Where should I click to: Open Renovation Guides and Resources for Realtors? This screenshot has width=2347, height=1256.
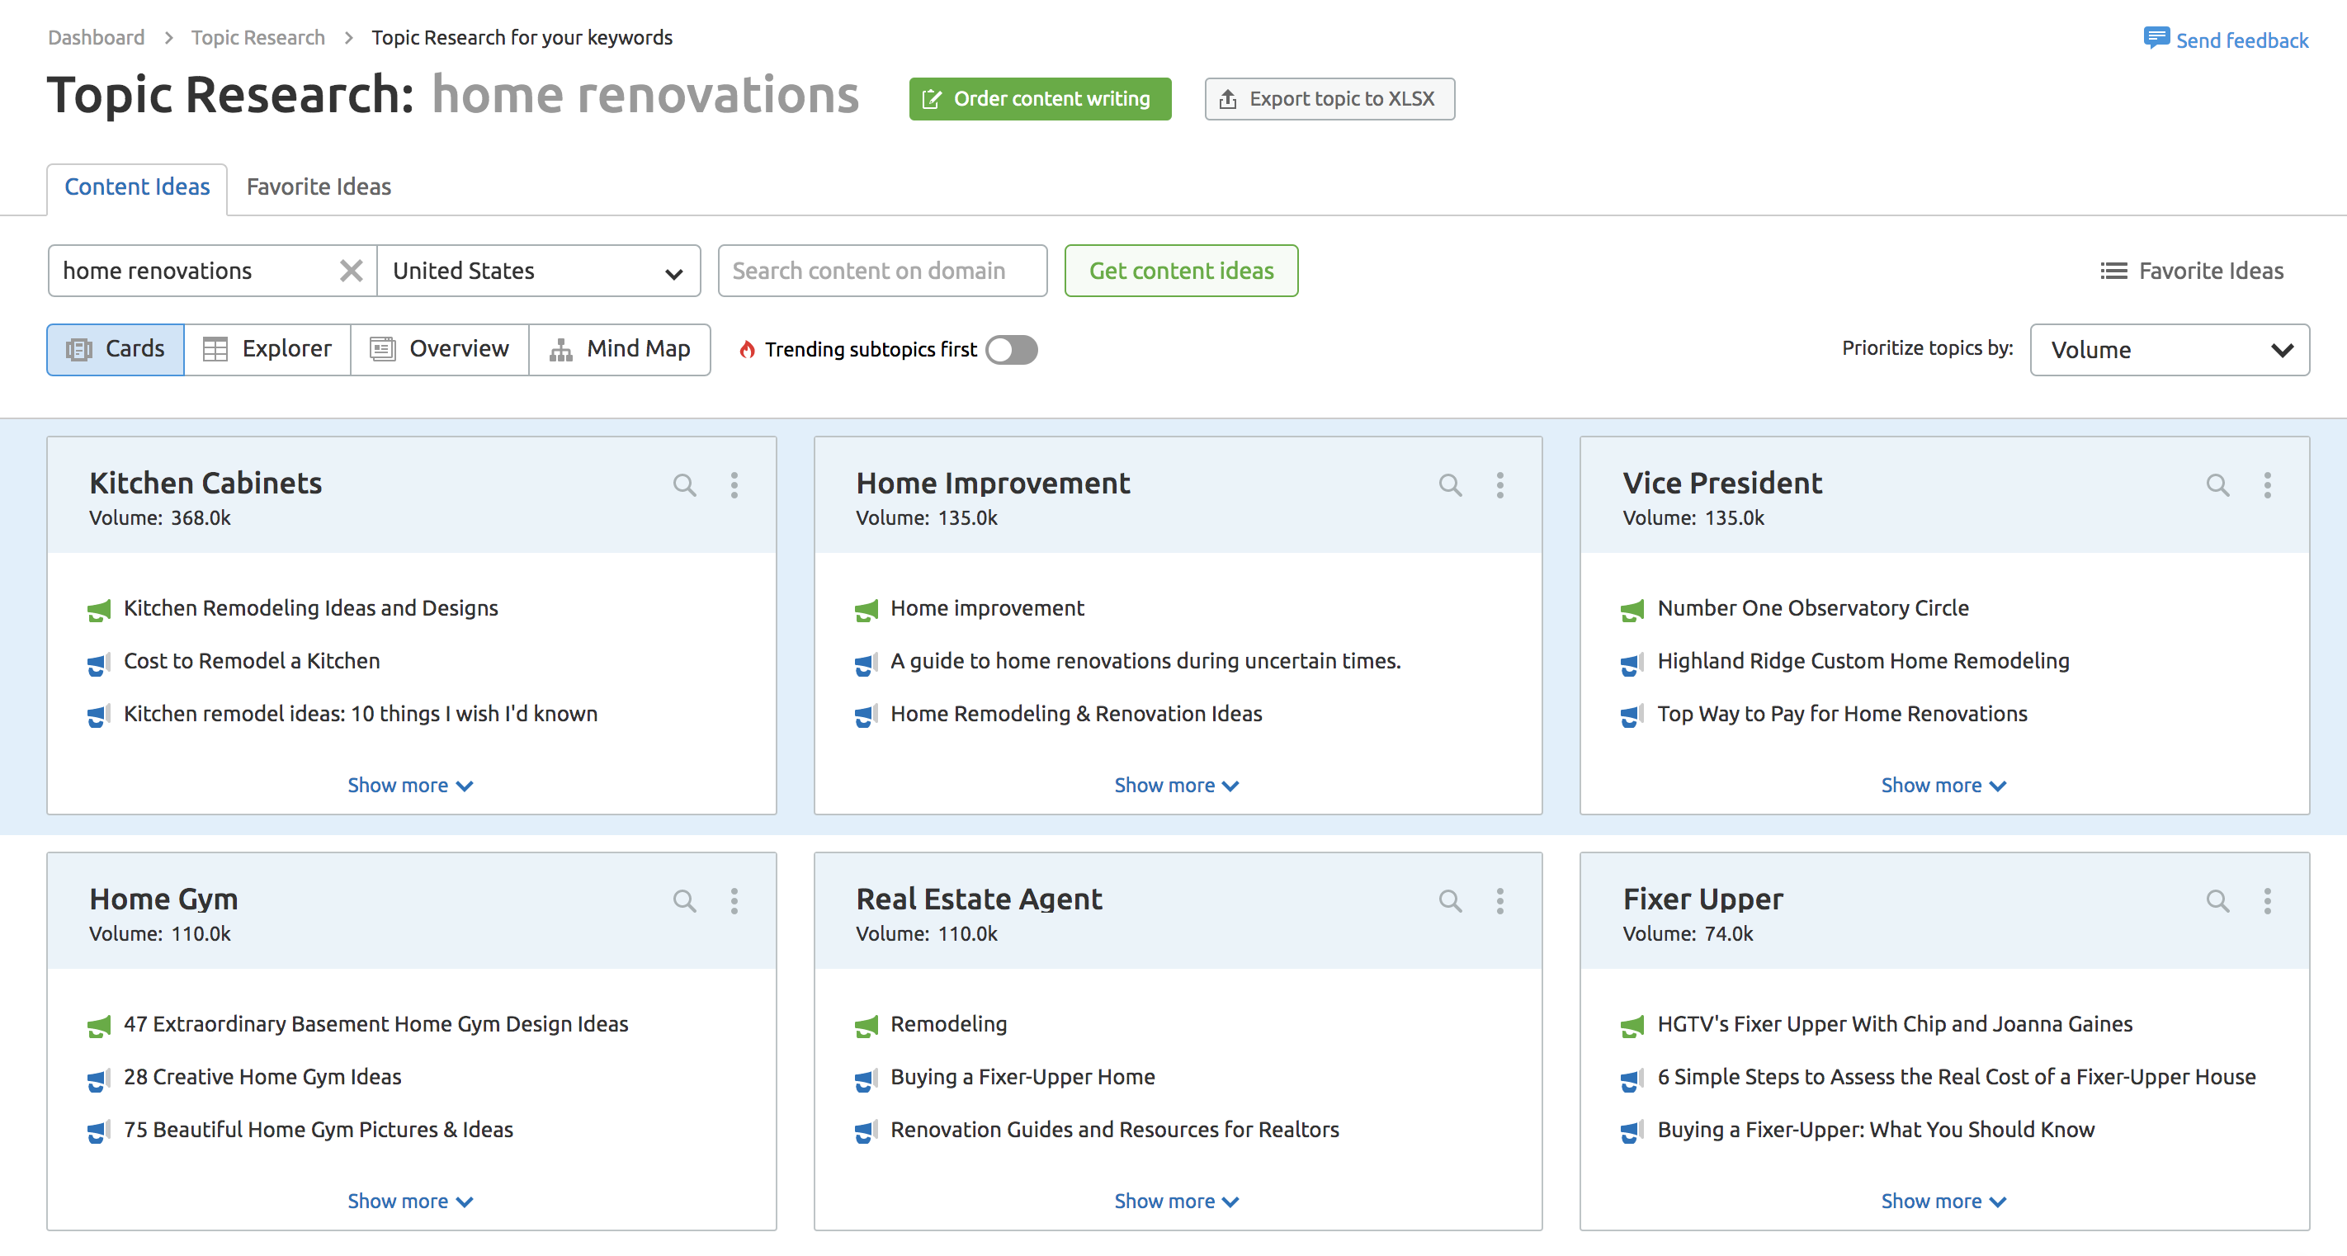[x=1114, y=1131]
